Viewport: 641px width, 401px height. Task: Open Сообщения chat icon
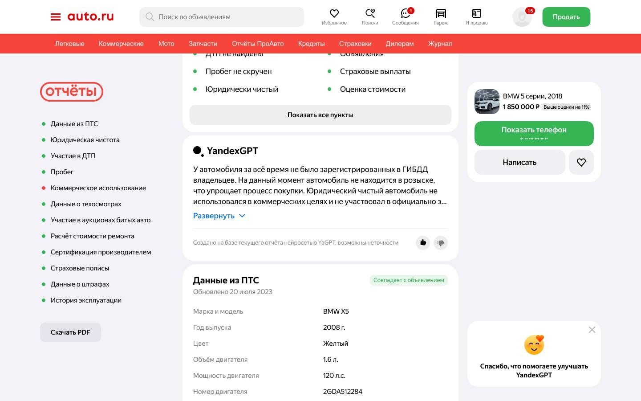point(405,13)
